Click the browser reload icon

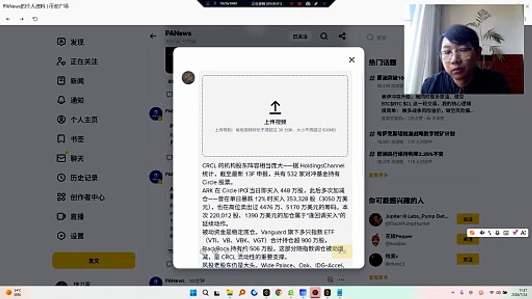35,19
